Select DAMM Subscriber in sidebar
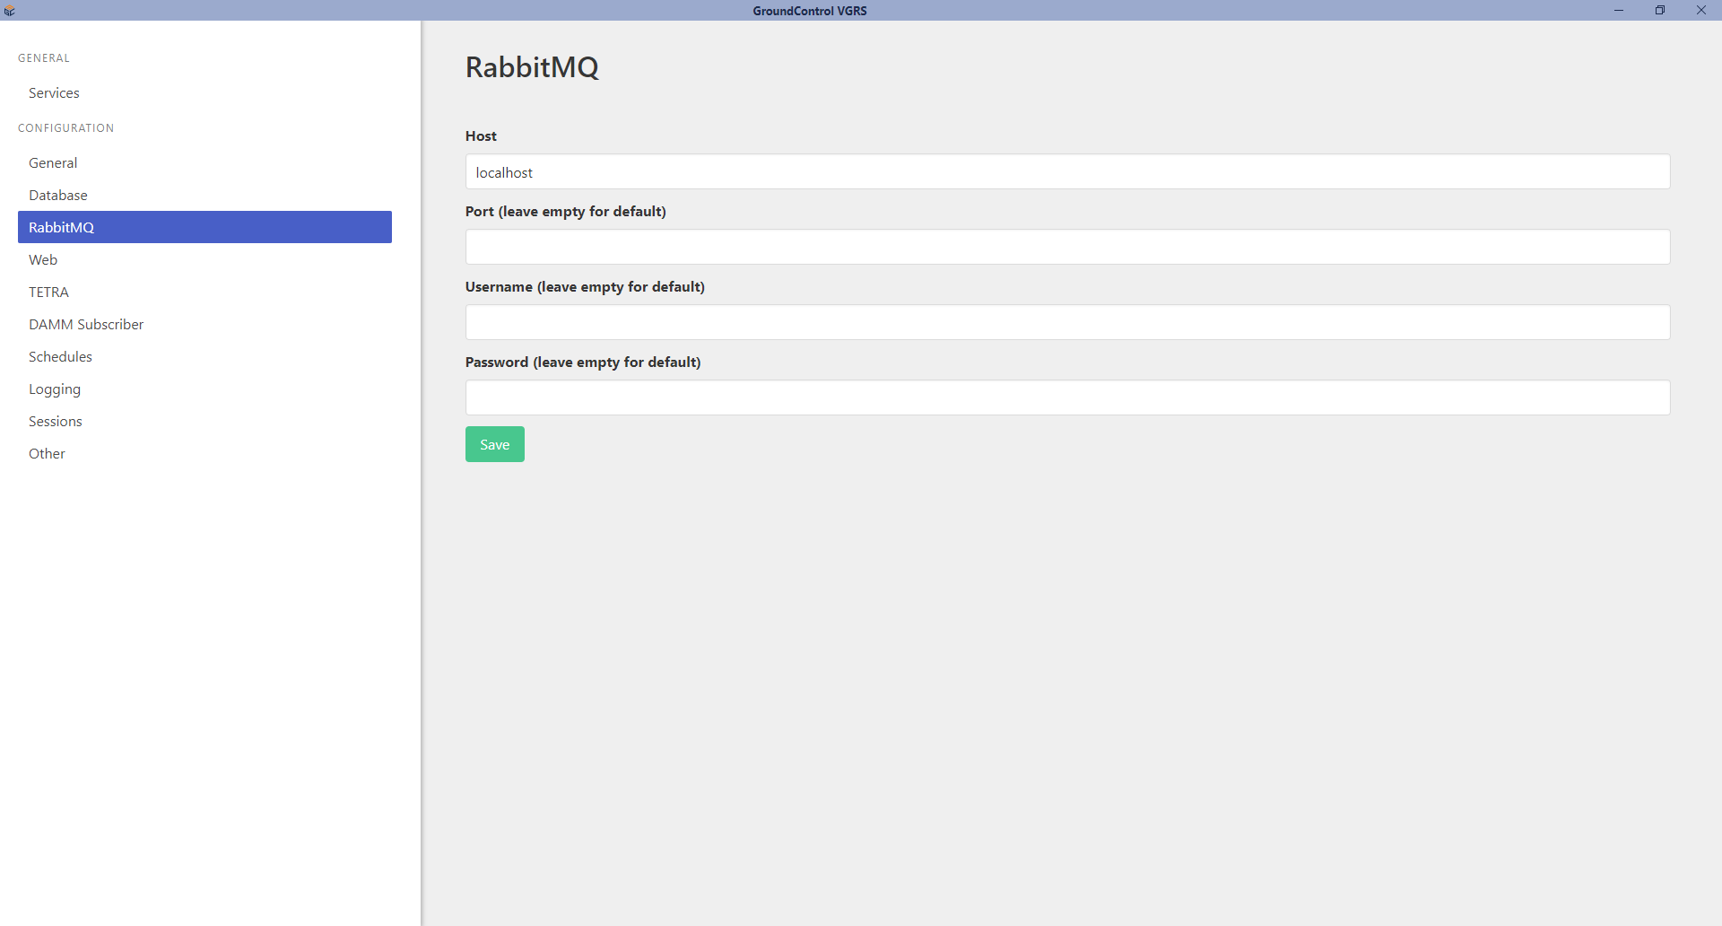Viewport: 1722px width, 926px height. (x=86, y=325)
